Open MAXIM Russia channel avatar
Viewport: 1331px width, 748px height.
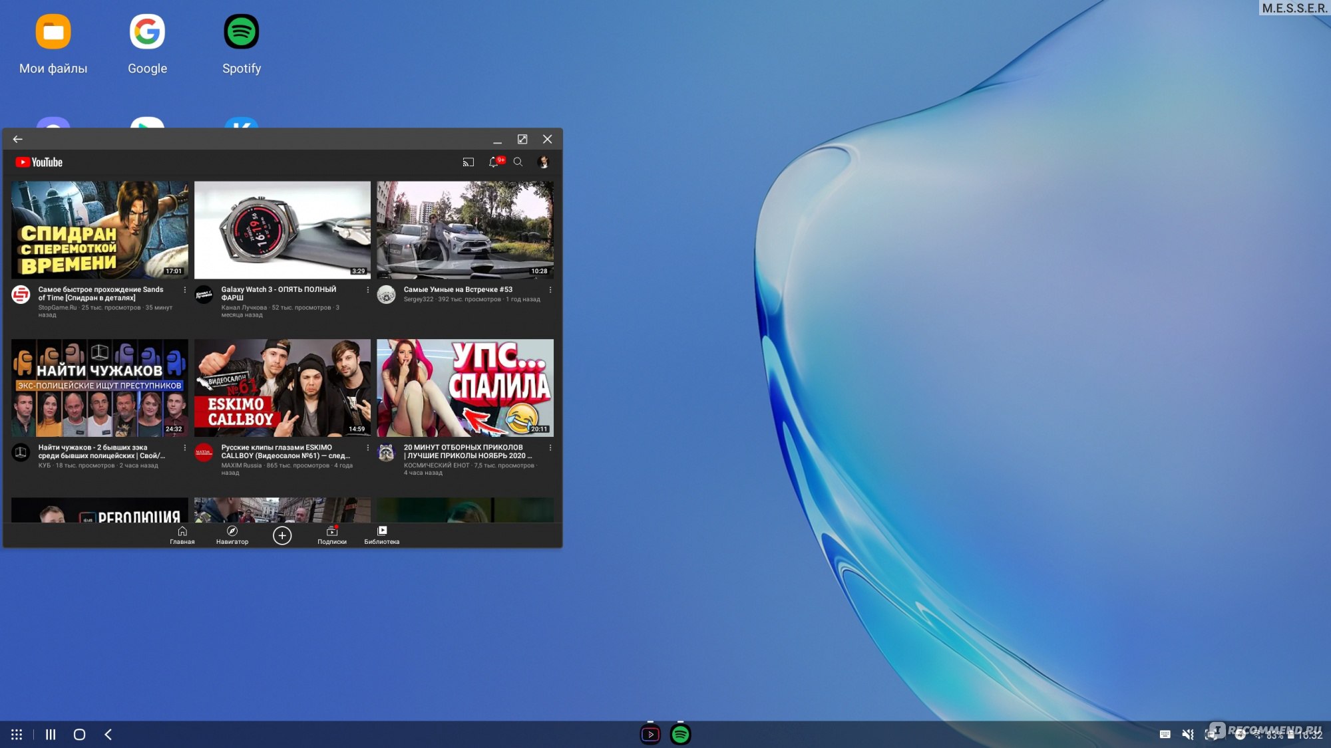pos(204,452)
